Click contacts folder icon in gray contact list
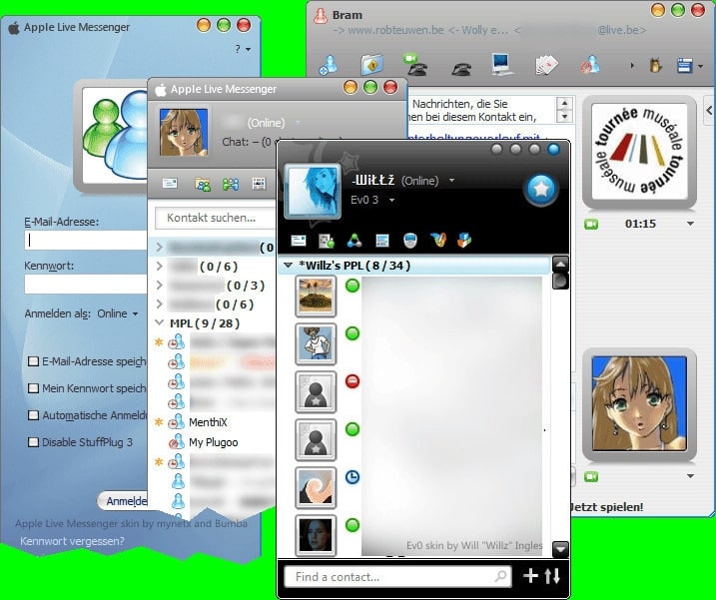Image resolution: width=716 pixels, height=600 pixels. tap(203, 184)
